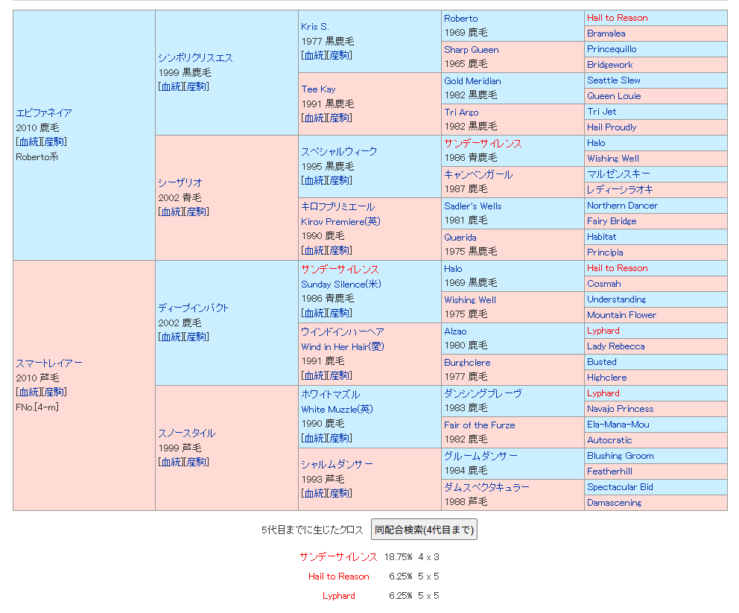
Task: Open the シーザリオ dam link
Action: coord(180,182)
